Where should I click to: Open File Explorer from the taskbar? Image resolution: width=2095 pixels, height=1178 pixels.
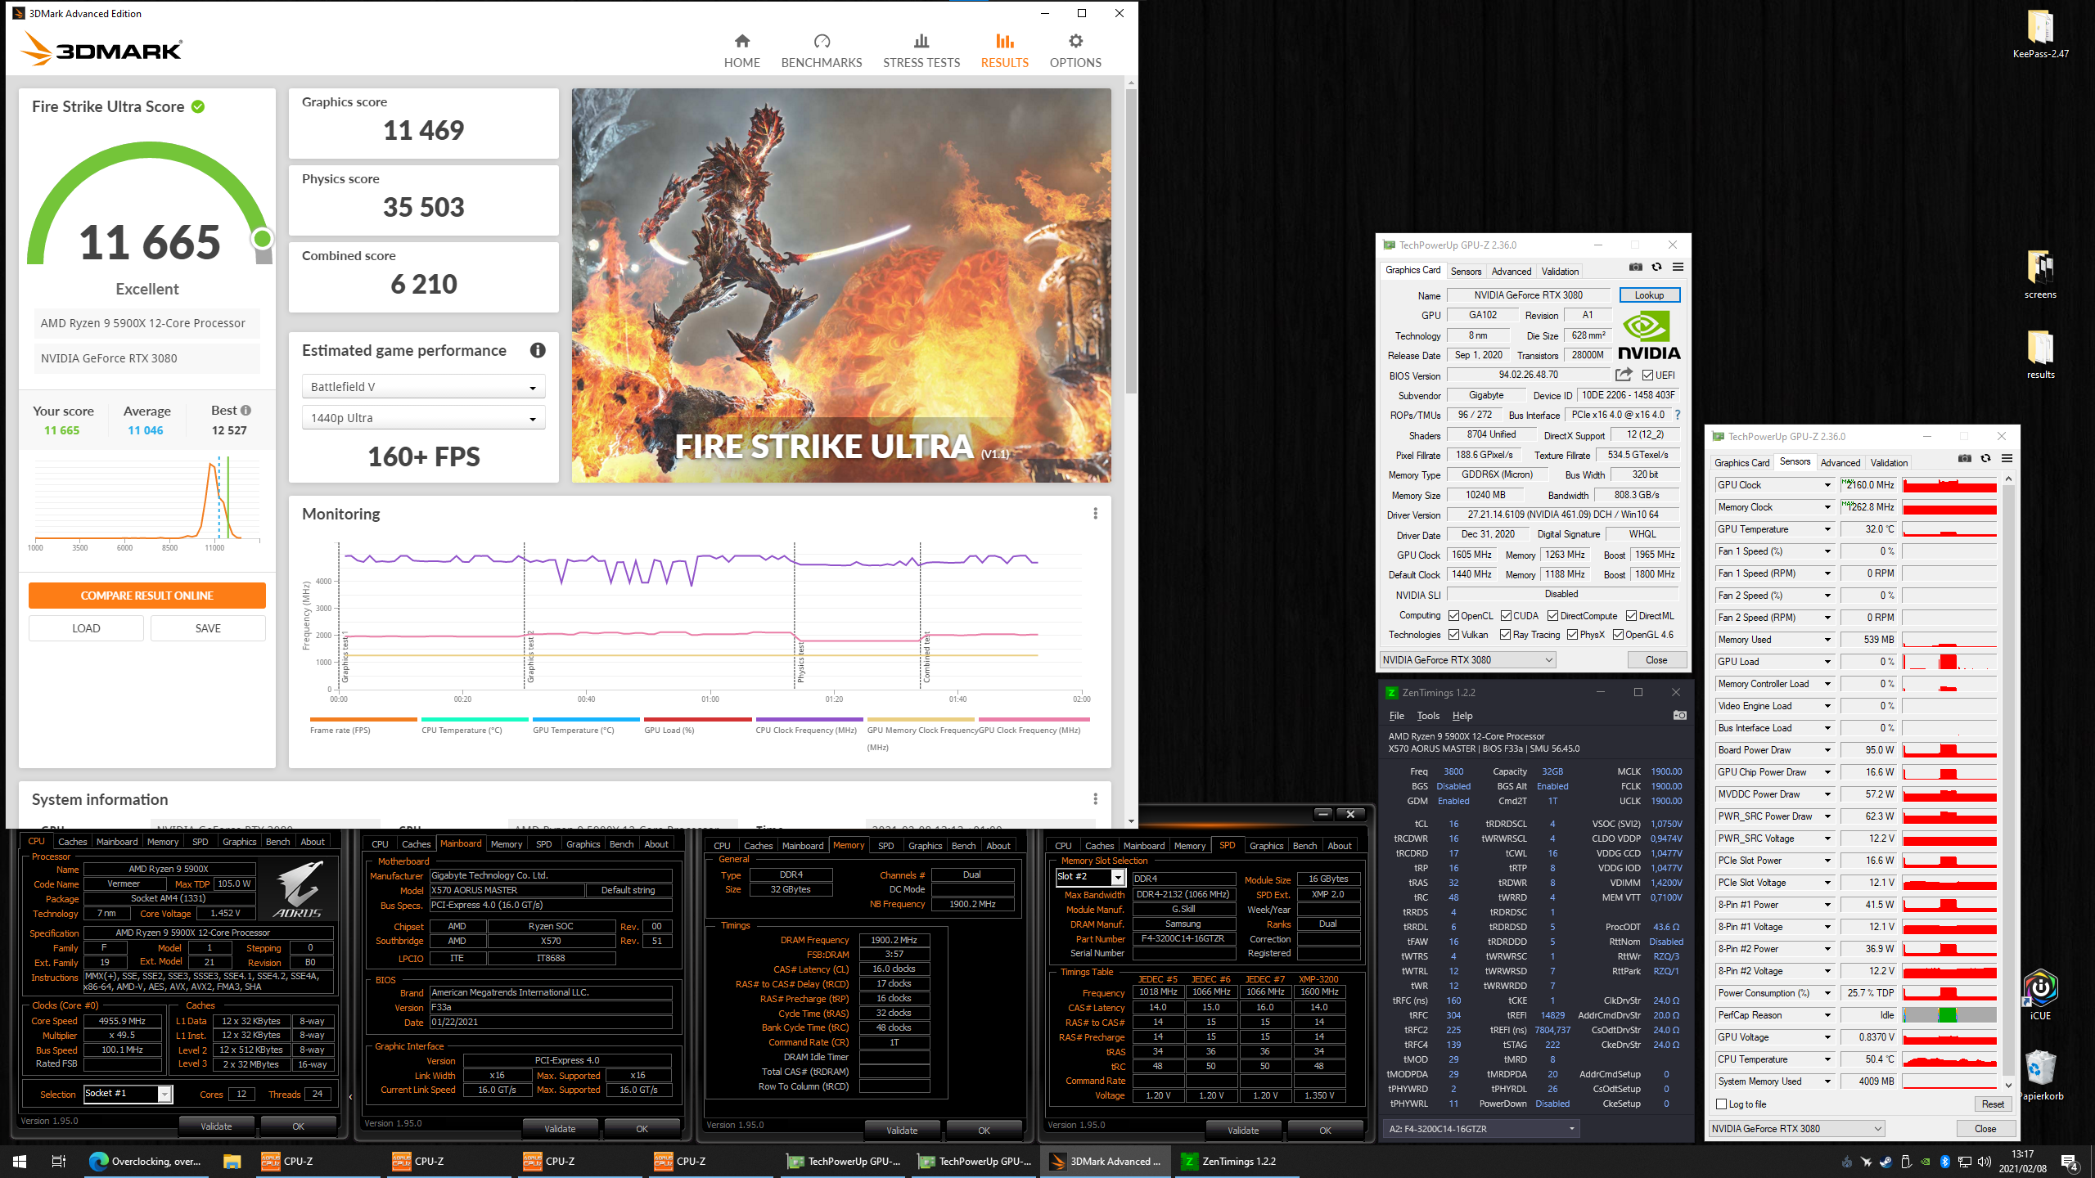coord(232,1161)
